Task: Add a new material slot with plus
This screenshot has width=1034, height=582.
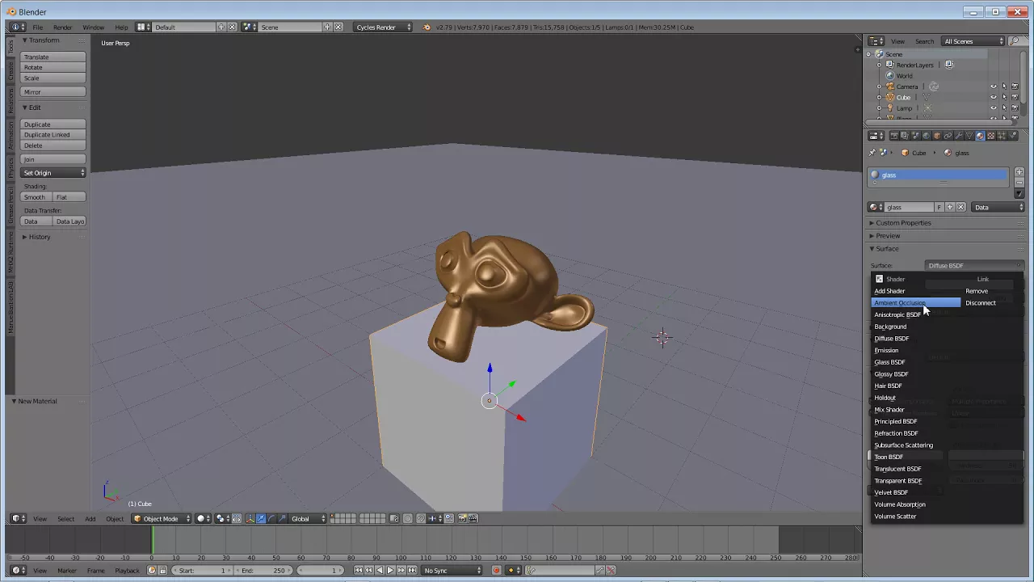Action: (1019, 172)
